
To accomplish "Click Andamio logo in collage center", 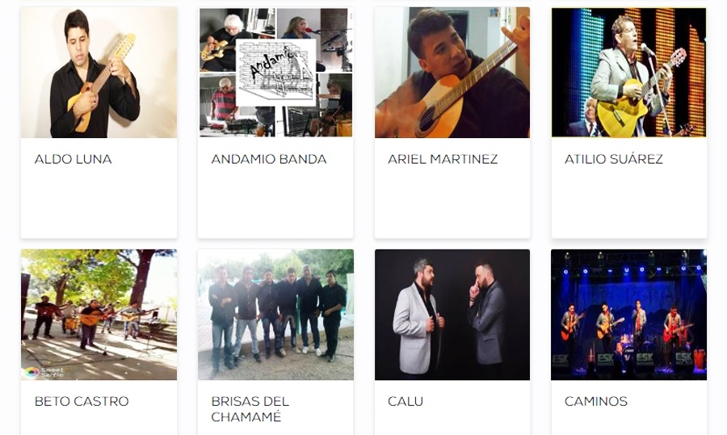I will [276, 73].
